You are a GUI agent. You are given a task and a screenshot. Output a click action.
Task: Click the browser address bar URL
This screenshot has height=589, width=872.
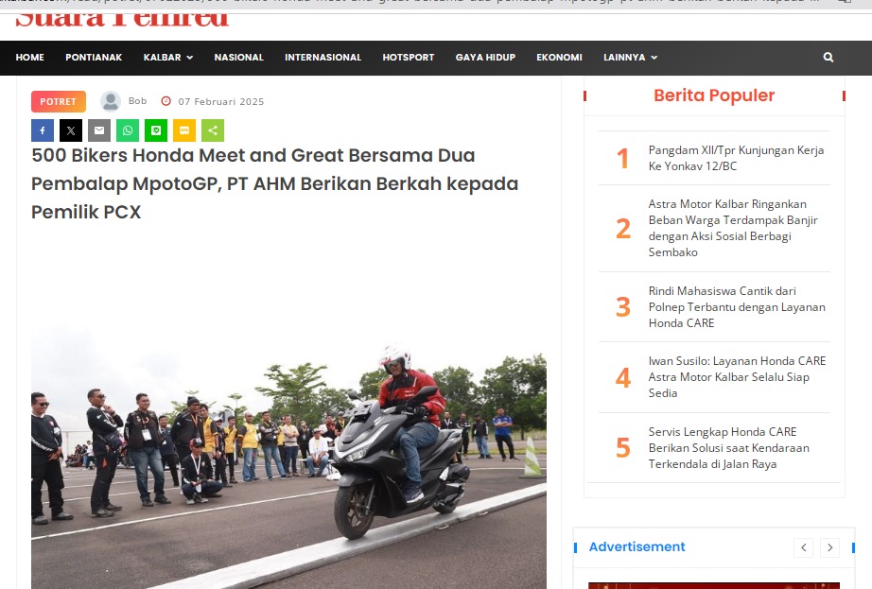pyautogui.click(x=411, y=2)
